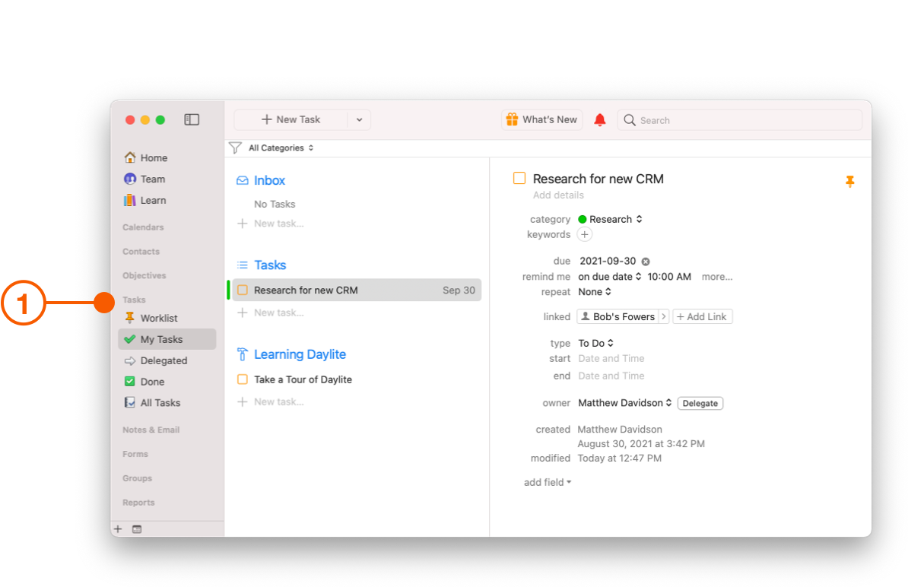
Task: Click Add Link next to Bob's Fowers
Action: click(x=702, y=316)
